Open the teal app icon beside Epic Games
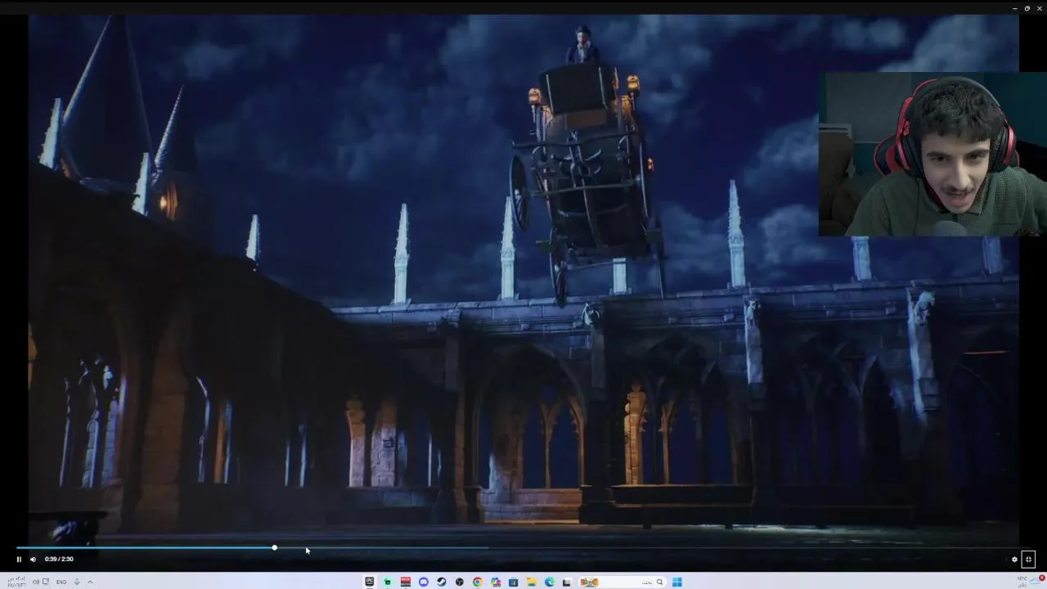This screenshot has width=1047, height=589. 388,582
